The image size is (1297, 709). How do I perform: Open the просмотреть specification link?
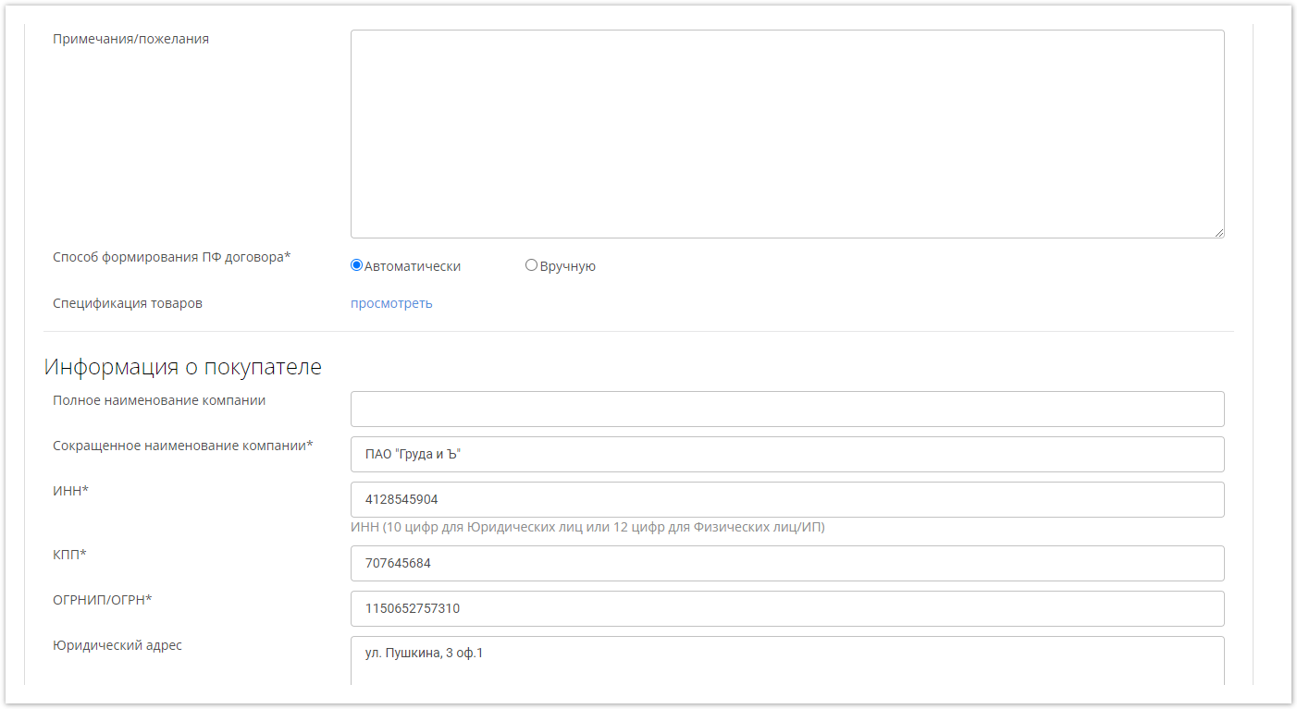pyautogui.click(x=391, y=303)
